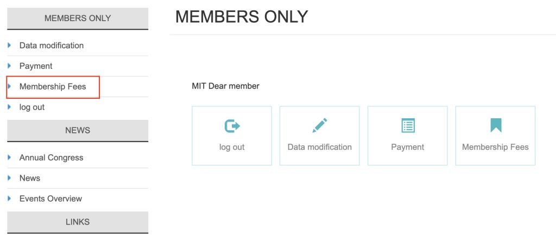Click the LINKS section header

pos(78,222)
